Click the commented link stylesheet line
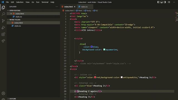This screenshot has height=100, width=178. (103, 64)
